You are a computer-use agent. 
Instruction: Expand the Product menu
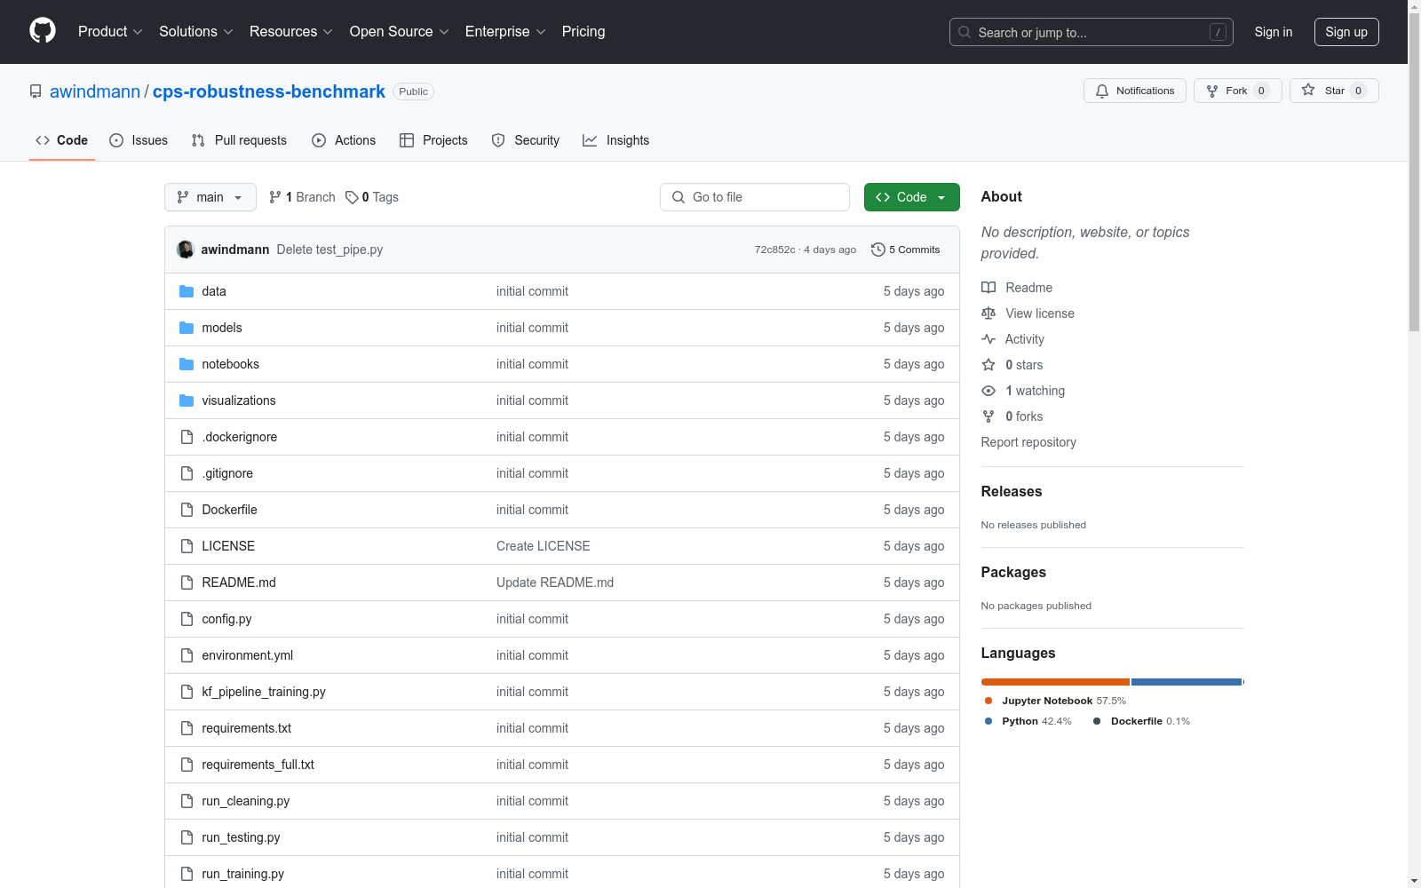(110, 31)
